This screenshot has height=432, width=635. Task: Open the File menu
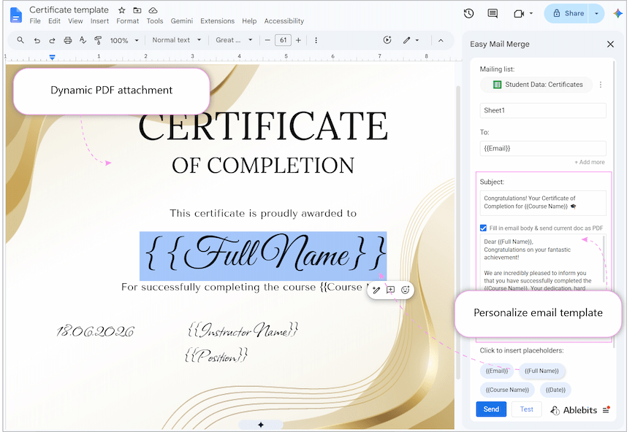click(35, 21)
